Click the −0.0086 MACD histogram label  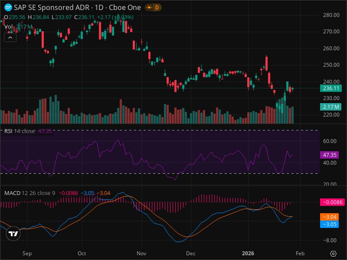coord(332,202)
